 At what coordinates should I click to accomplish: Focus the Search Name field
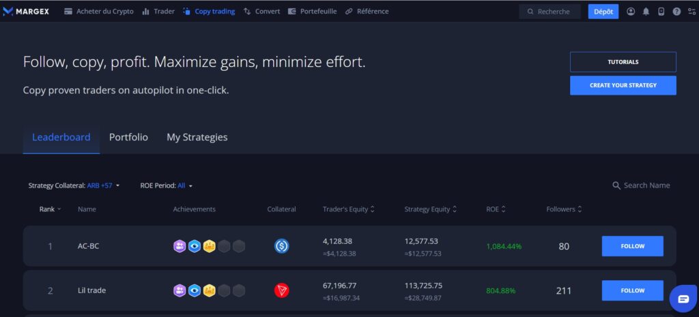[642, 185]
